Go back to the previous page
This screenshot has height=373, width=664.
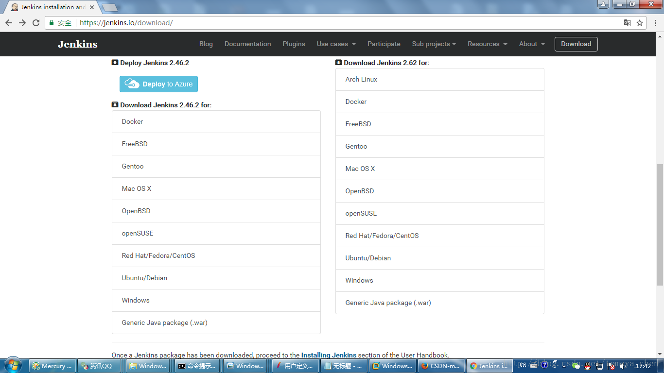click(x=9, y=23)
